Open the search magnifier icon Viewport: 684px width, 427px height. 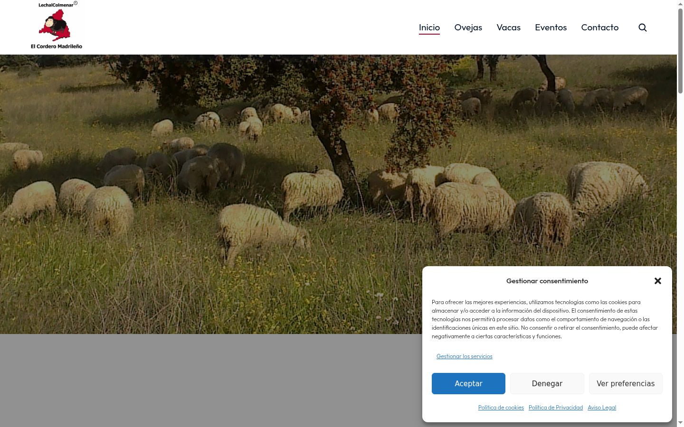tap(643, 28)
